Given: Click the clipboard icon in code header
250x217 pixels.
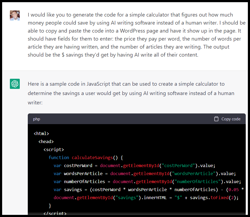Looking at the screenshot, I should coord(216,119).
